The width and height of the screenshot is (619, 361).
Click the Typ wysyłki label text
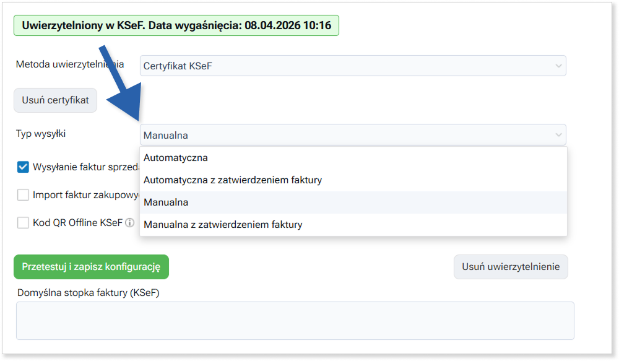pos(41,133)
